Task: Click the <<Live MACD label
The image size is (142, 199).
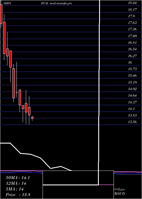Action: [x=120, y=192]
